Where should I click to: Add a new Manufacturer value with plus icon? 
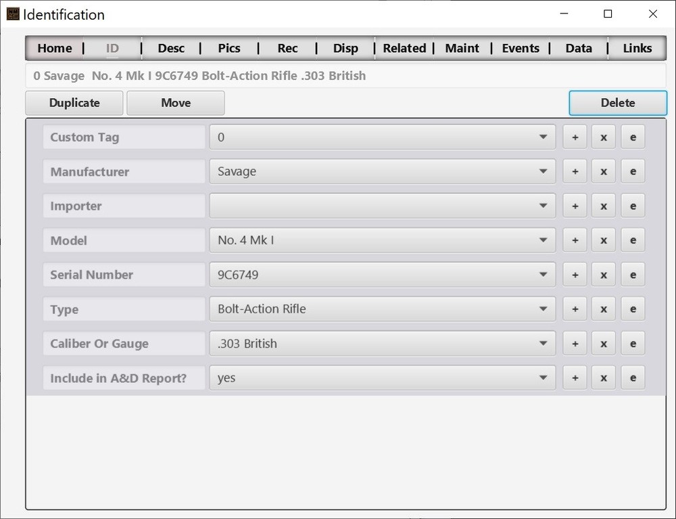coord(575,171)
